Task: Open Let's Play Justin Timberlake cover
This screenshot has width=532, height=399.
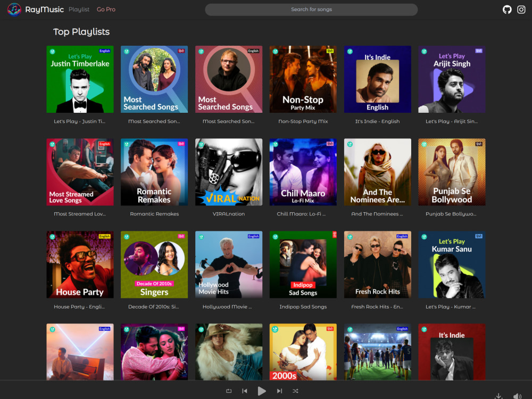Action: pyautogui.click(x=80, y=79)
